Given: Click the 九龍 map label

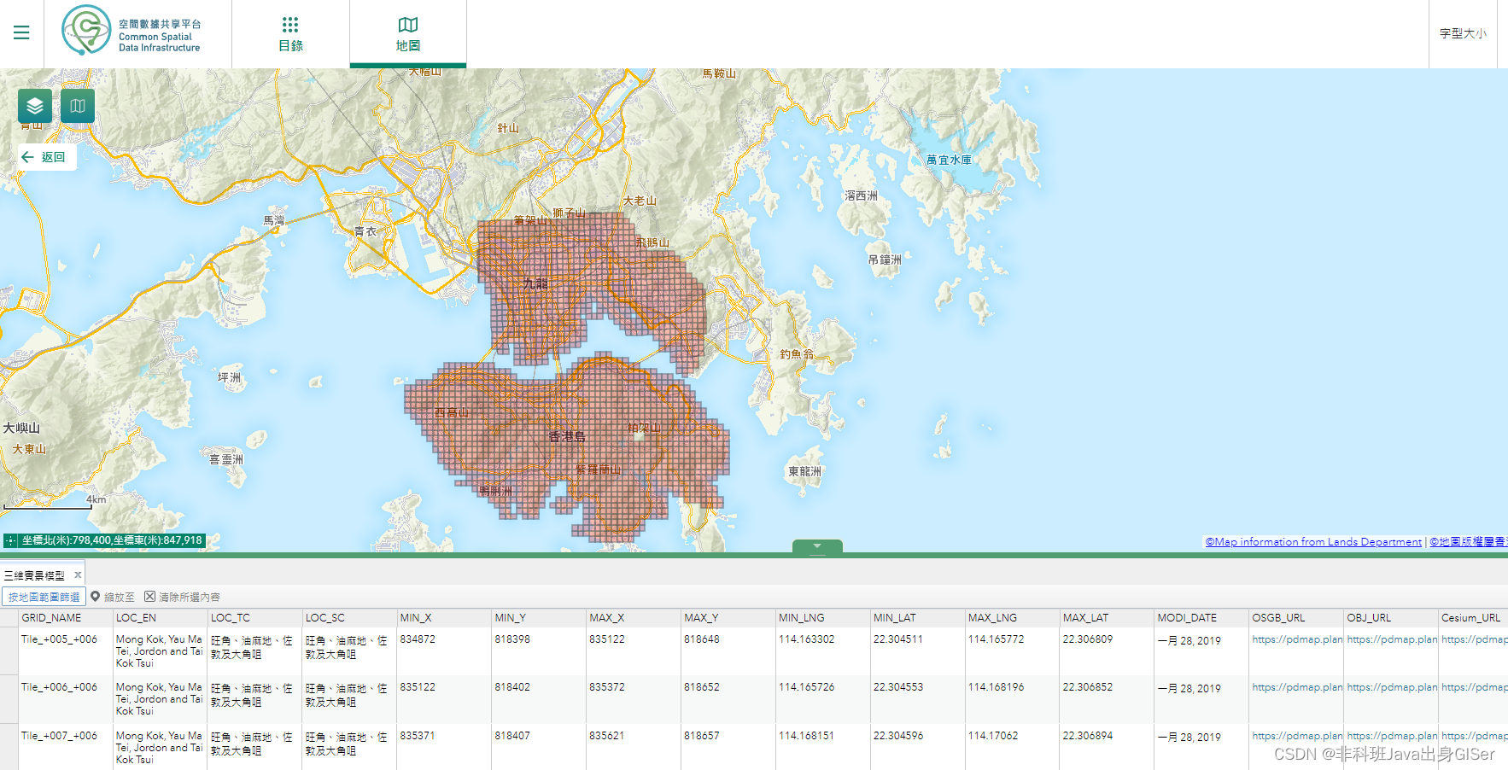Looking at the screenshot, I should [536, 283].
